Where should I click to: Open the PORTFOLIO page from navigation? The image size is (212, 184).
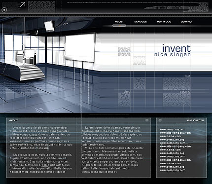tap(164, 22)
